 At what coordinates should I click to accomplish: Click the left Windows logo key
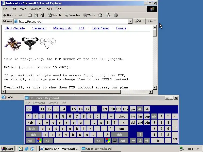39,141
